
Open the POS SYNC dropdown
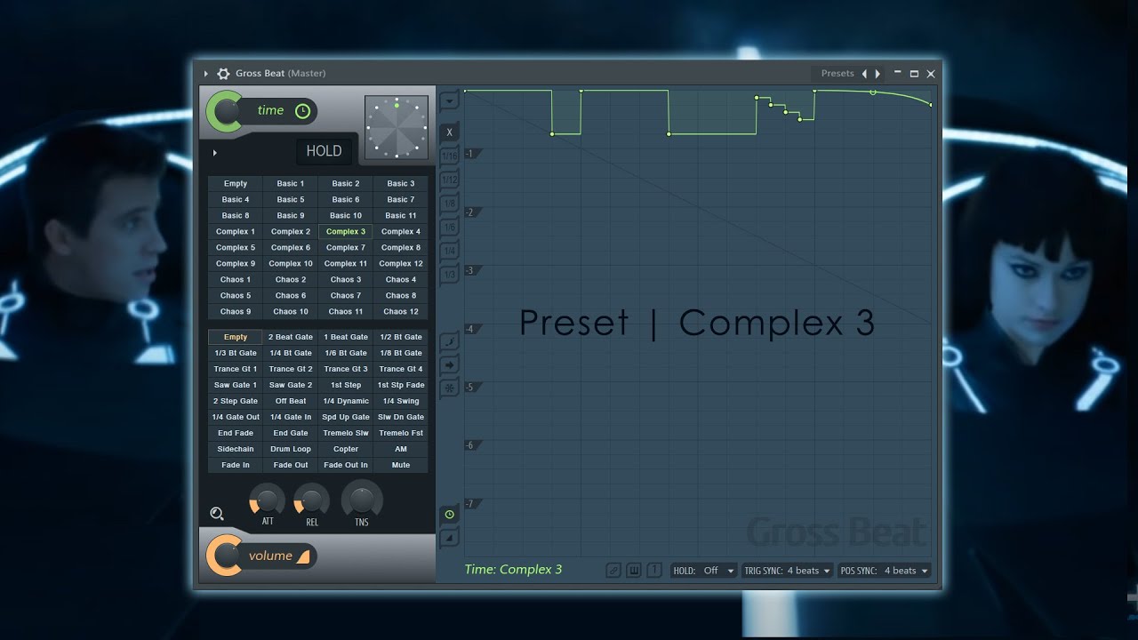885,571
